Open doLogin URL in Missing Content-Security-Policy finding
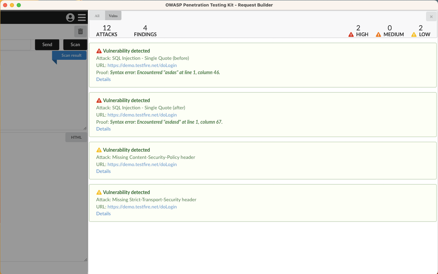This screenshot has width=438, height=274. 142,164
